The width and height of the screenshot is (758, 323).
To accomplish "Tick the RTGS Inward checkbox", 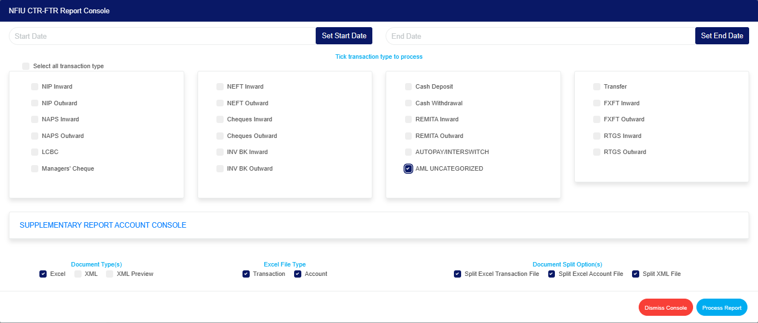I will 597,136.
